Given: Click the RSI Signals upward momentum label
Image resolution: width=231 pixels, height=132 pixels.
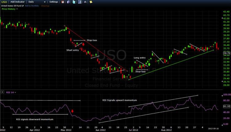Looking at the screenshot, I should (120, 100).
